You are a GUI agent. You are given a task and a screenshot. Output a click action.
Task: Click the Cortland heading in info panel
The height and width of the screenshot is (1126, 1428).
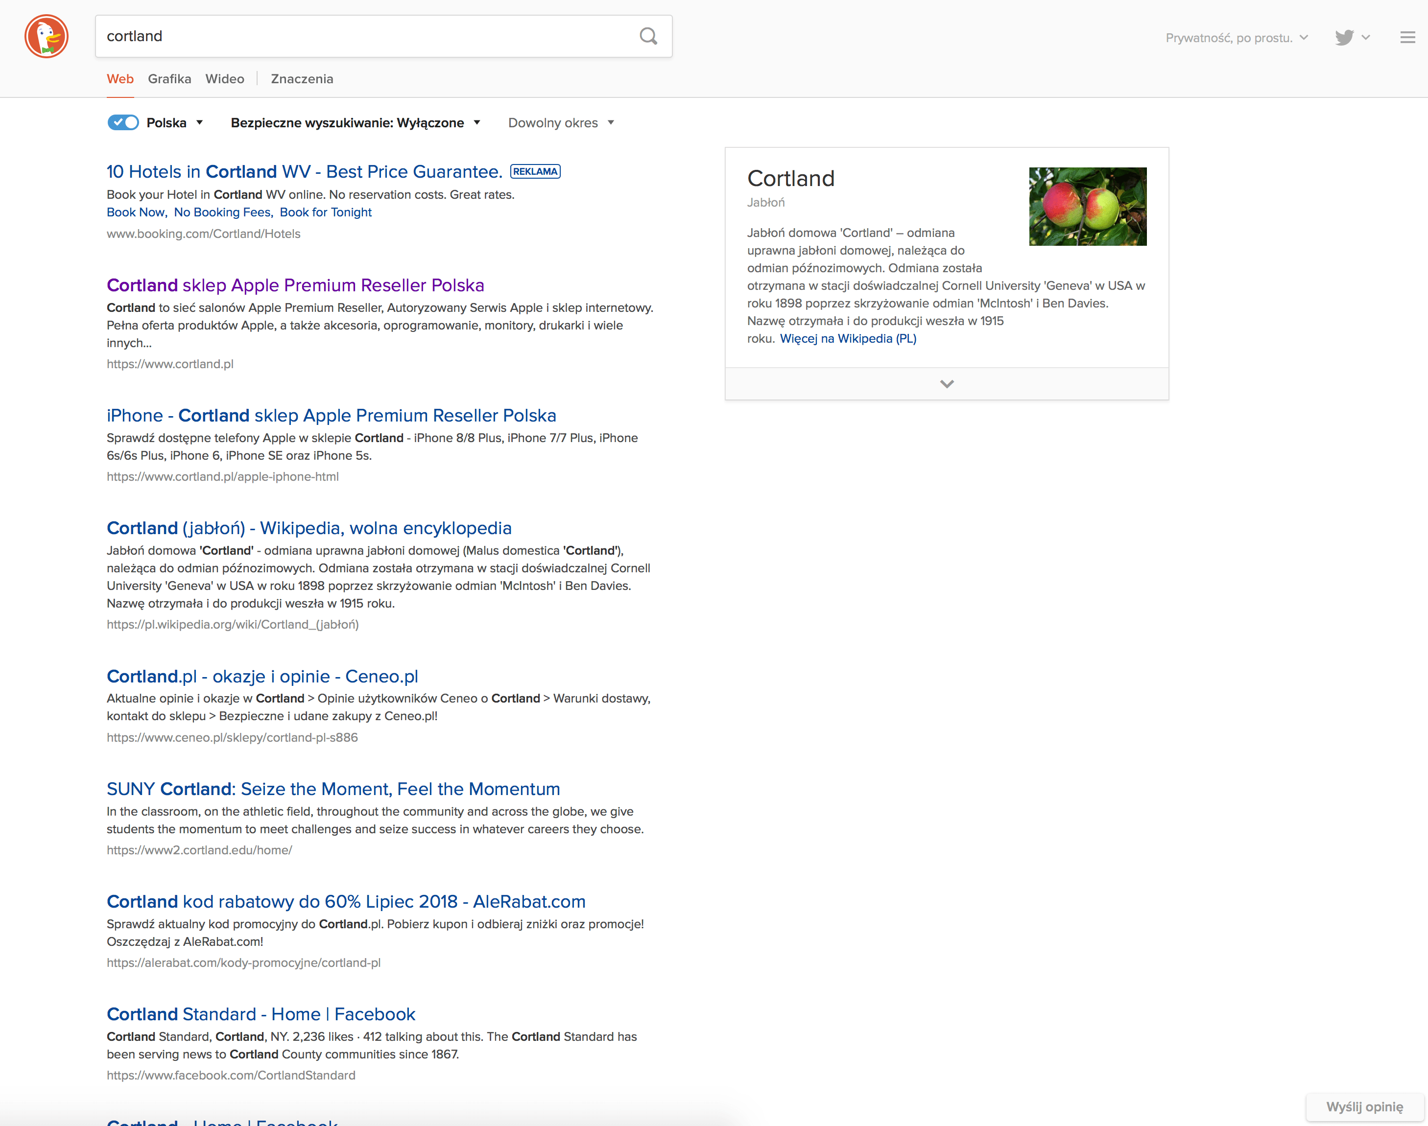790,179
